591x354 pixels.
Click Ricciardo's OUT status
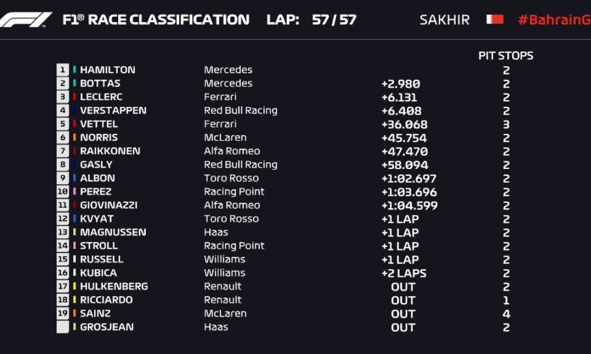403,300
